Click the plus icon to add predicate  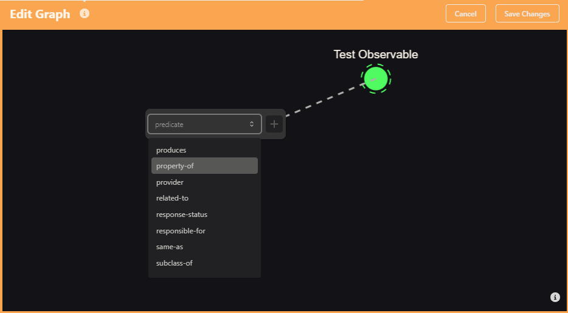274,124
